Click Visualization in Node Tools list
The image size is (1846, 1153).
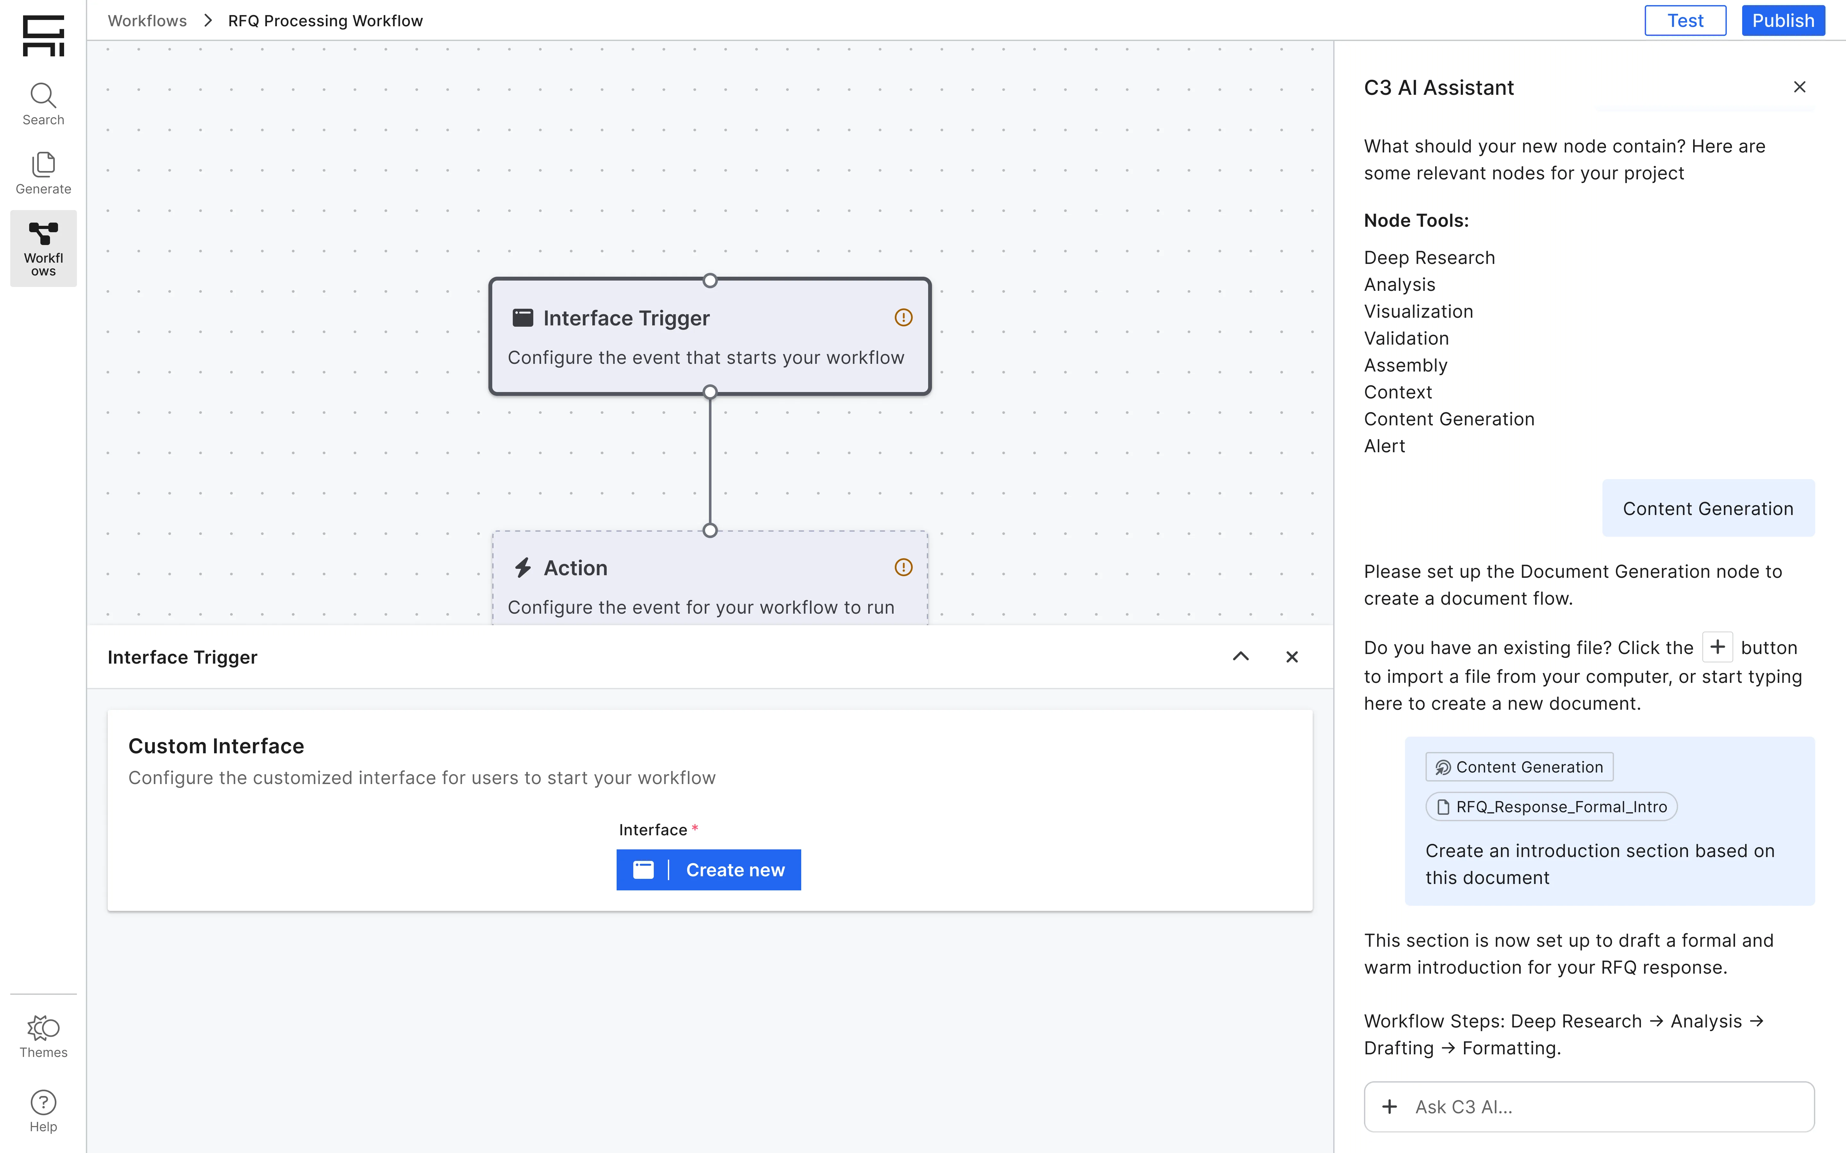(1418, 311)
